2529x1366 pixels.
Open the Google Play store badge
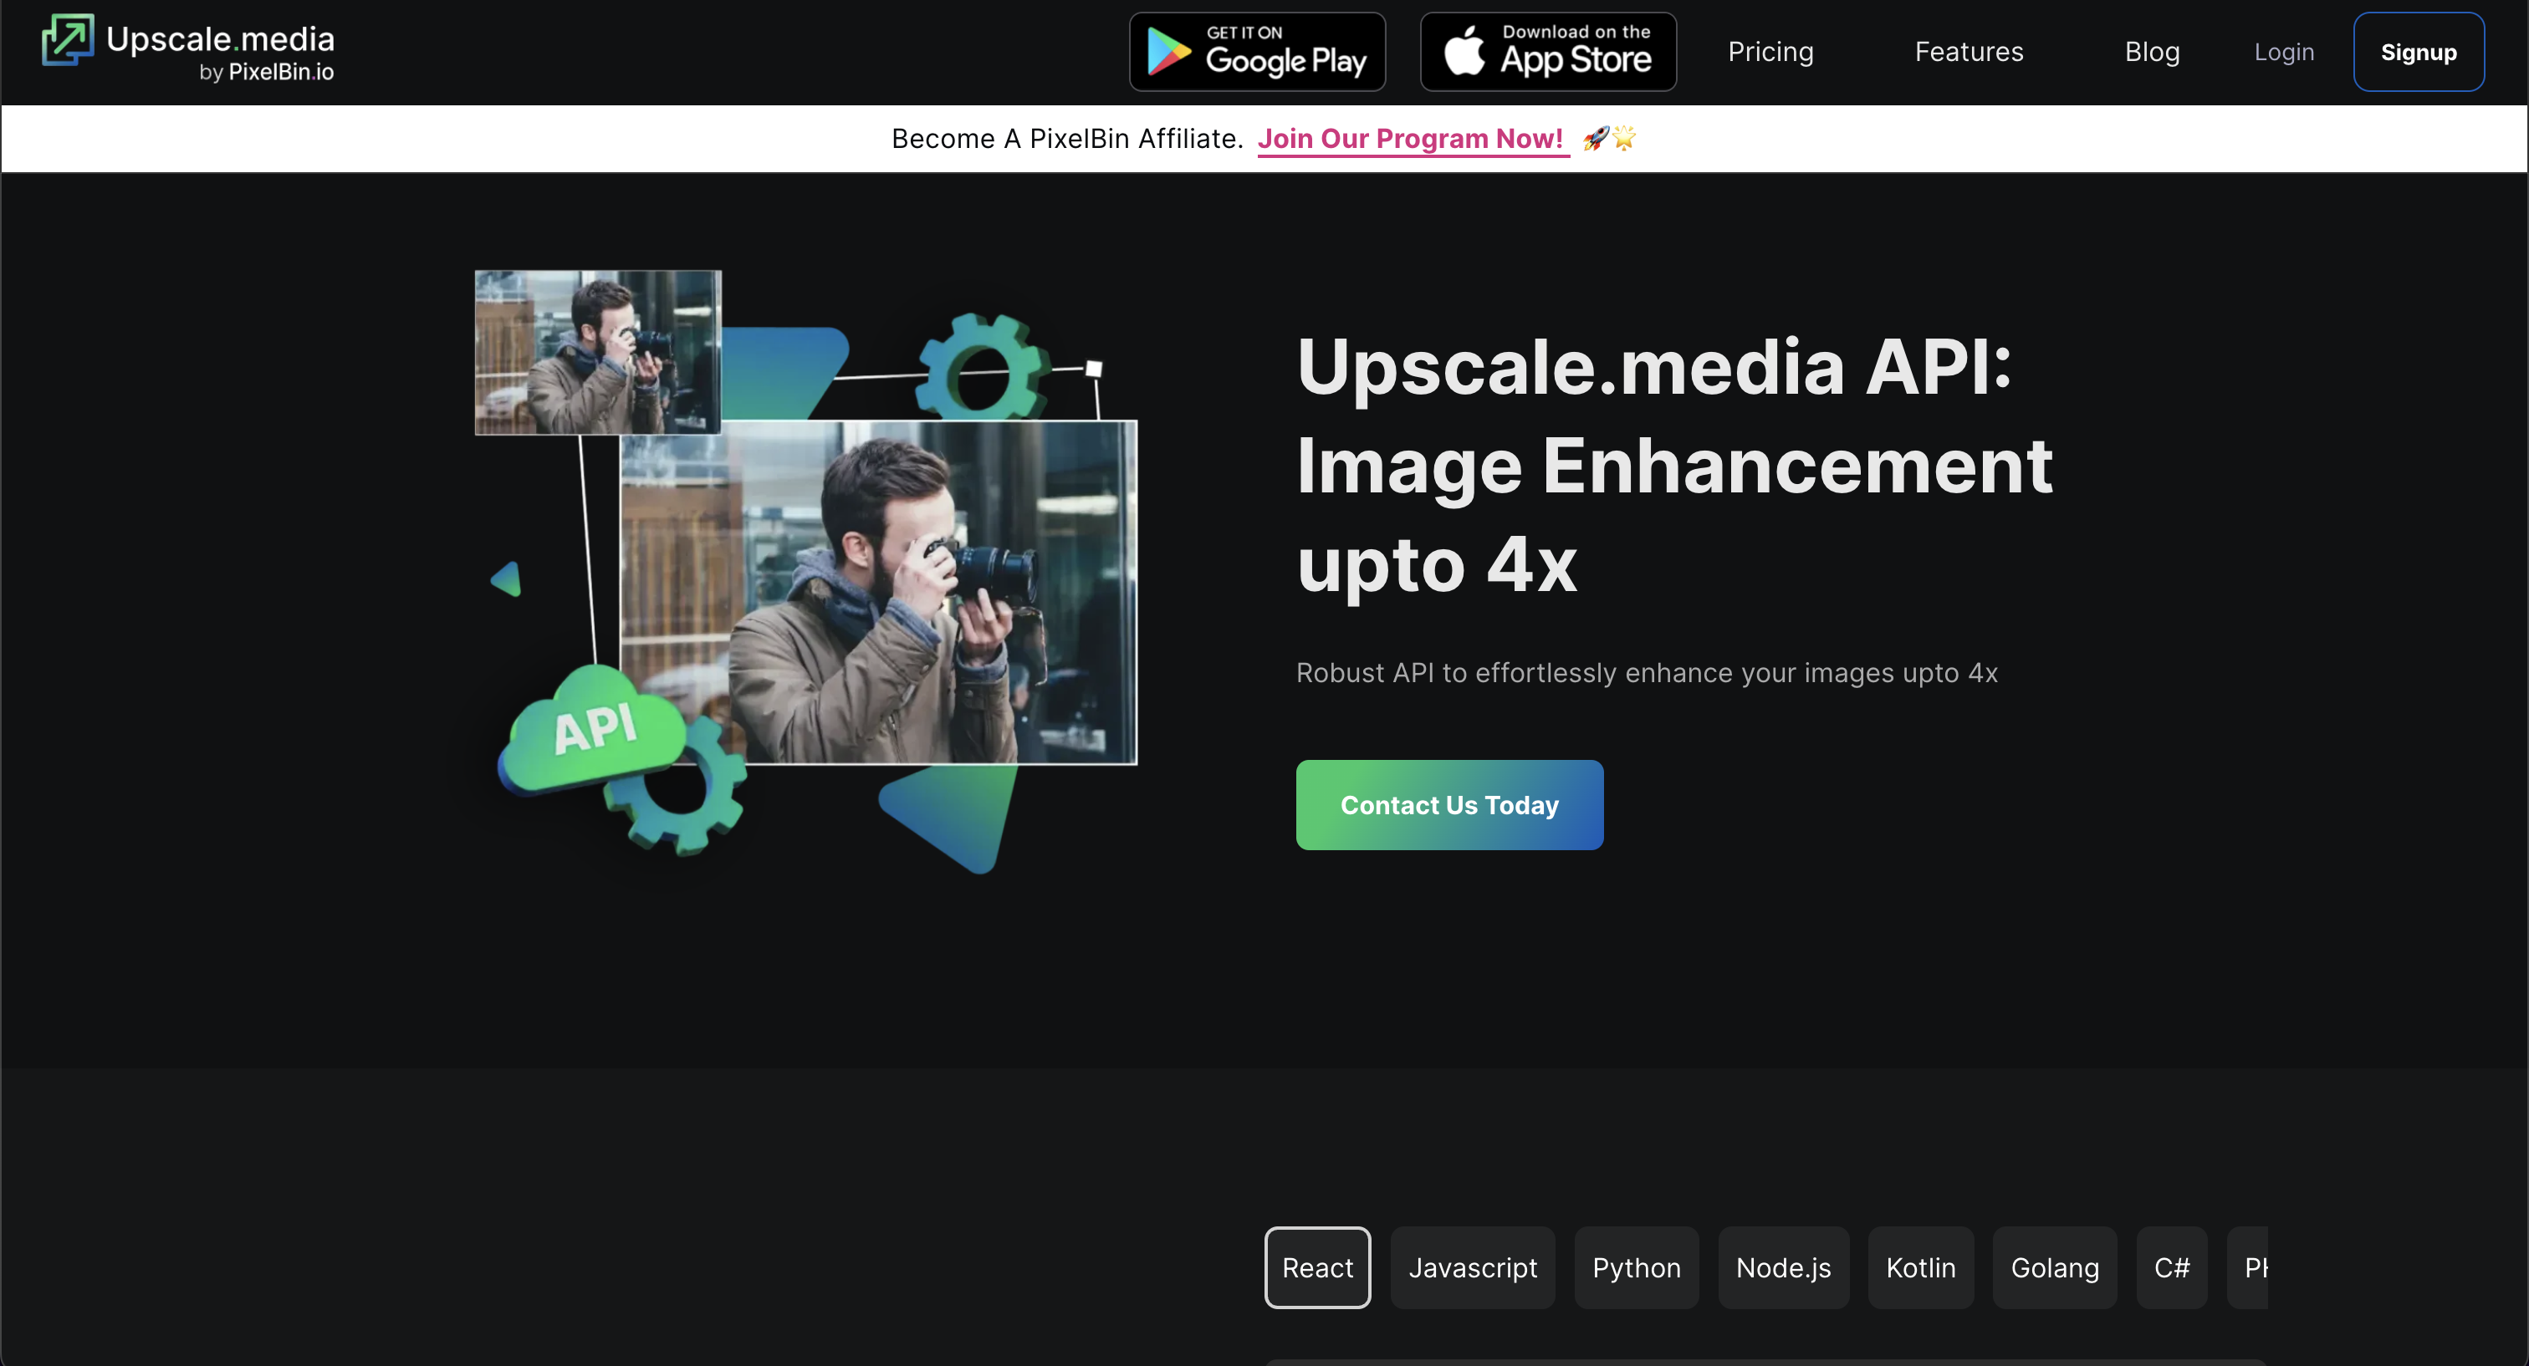point(1257,51)
